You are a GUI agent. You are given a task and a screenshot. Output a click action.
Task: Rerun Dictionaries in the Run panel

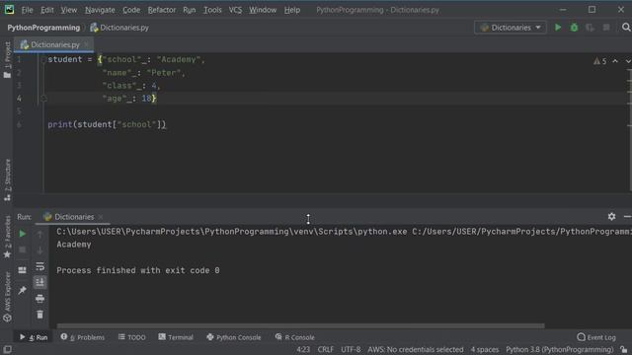tap(23, 234)
